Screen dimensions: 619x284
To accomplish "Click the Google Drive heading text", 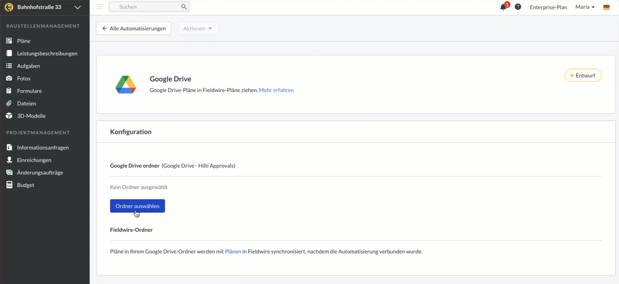I will coord(170,79).
